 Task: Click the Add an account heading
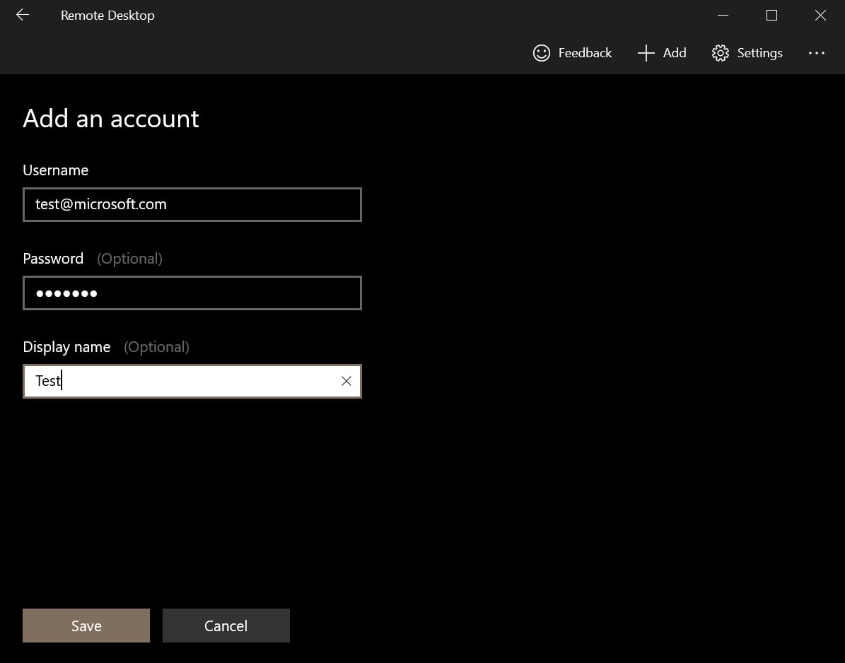pyautogui.click(x=111, y=119)
